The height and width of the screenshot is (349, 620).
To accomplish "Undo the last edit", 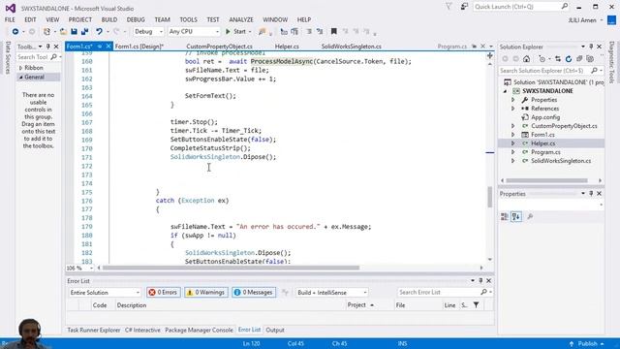I will pos(99,32).
